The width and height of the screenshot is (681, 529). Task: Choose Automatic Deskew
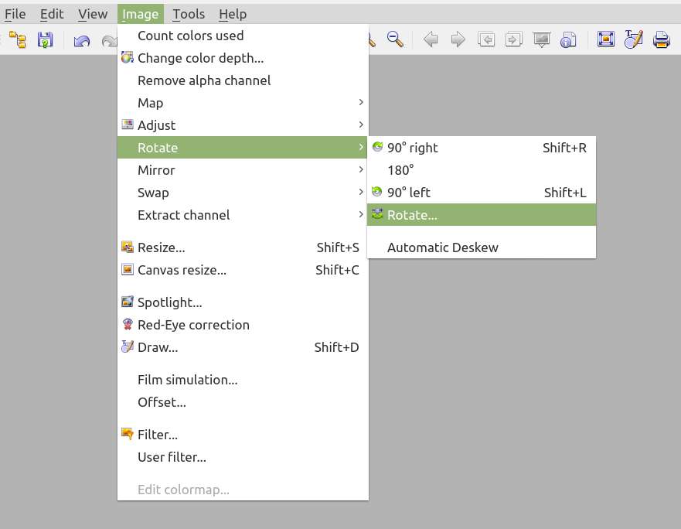point(482,247)
